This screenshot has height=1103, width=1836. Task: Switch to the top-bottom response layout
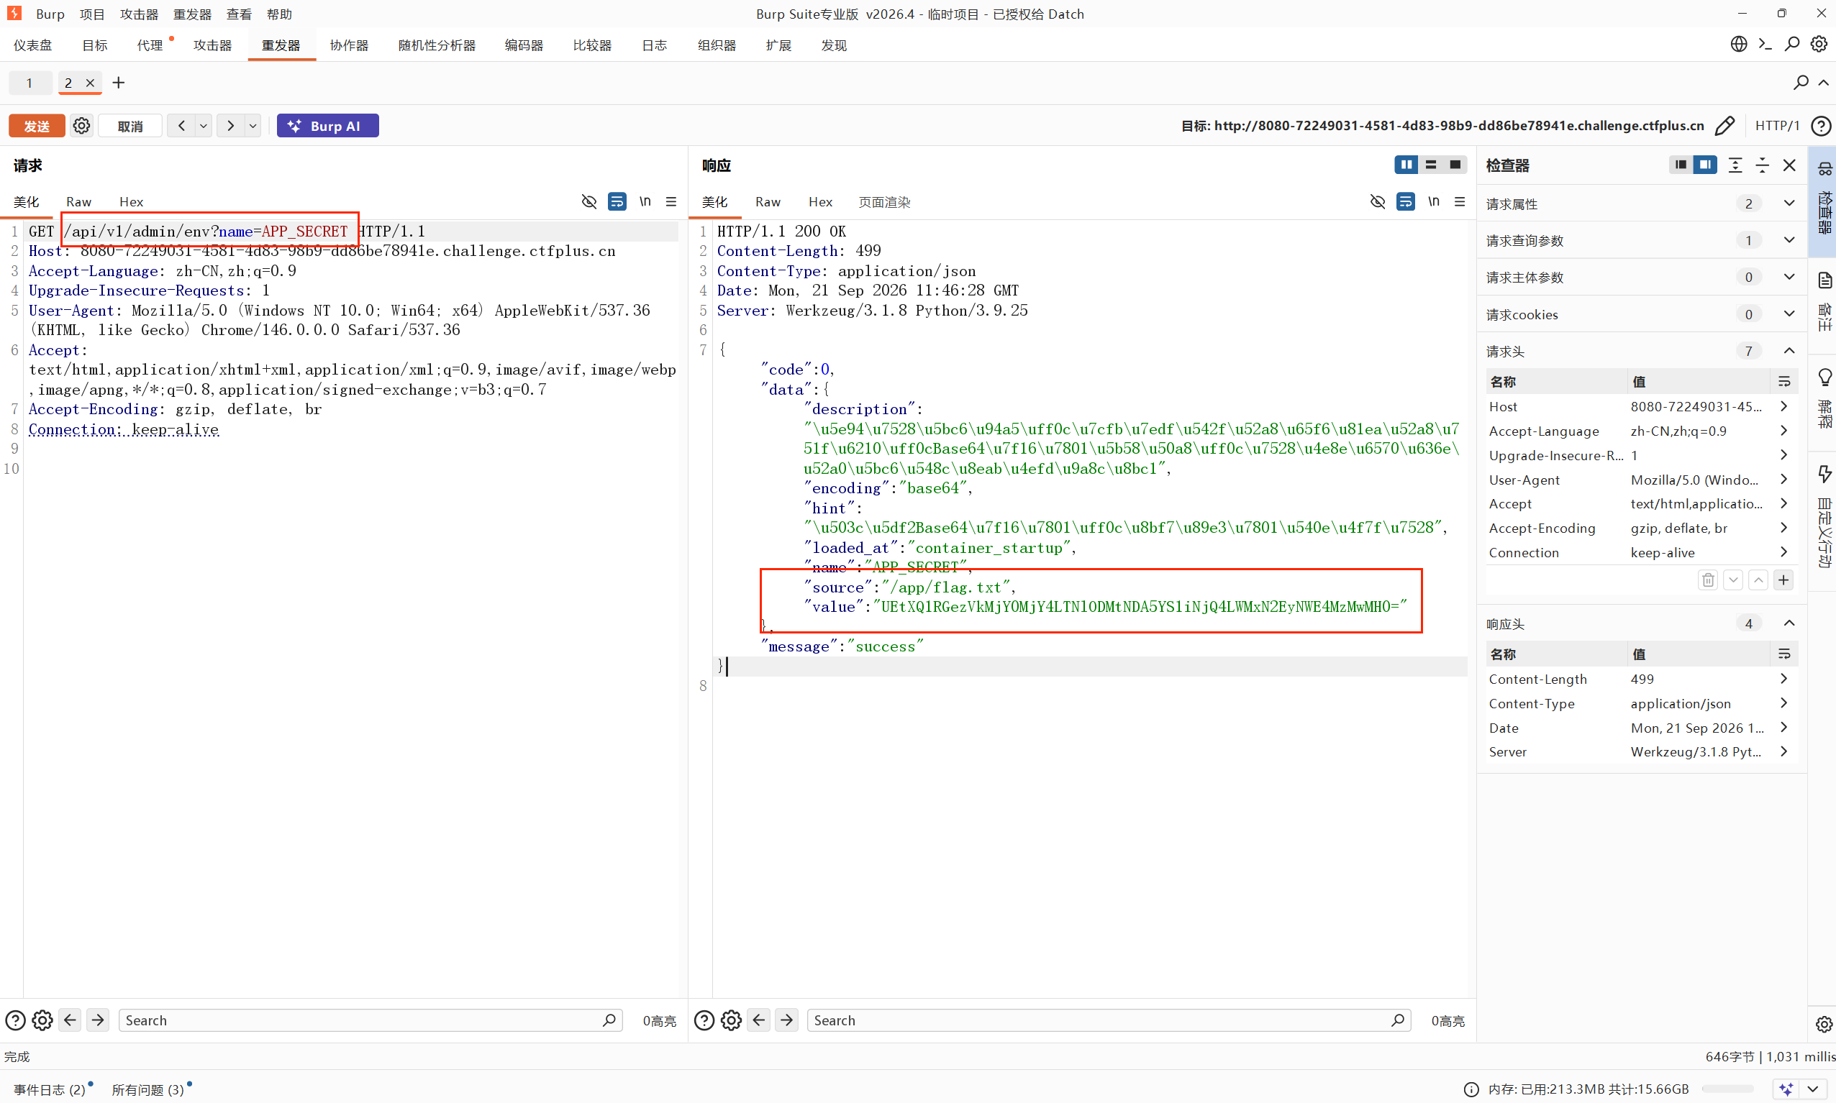click(1431, 164)
